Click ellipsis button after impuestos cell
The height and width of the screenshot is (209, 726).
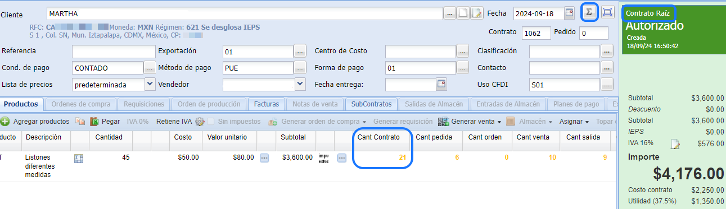[342, 158]
